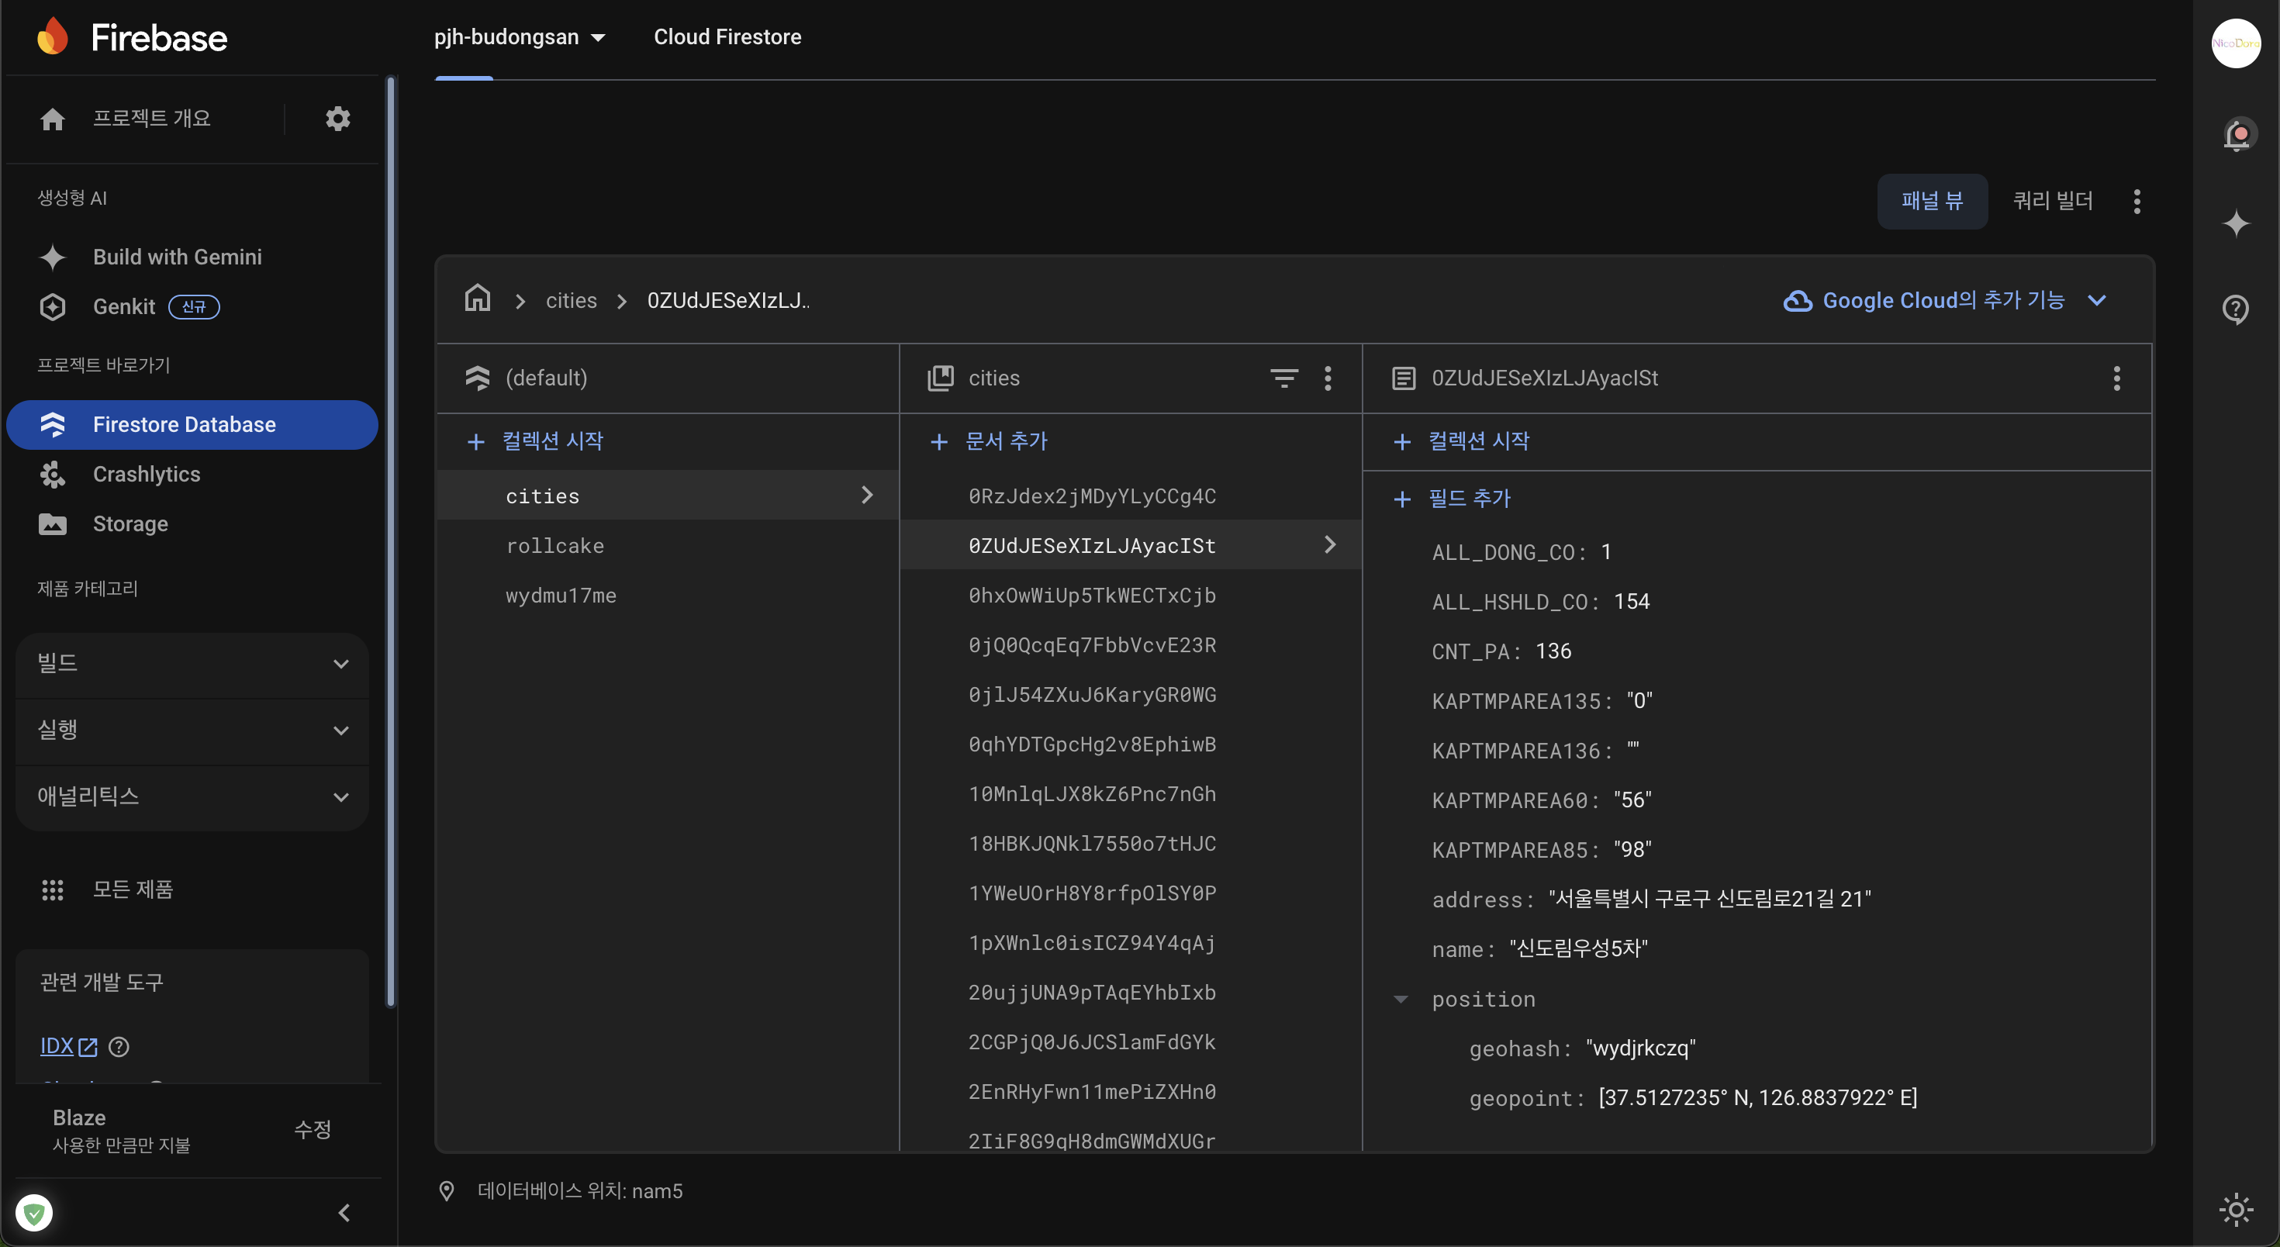Toggle the light/dark theme sun icon
The height and width of the screenshot is (1247, 2280).
pos(2236,1209)
